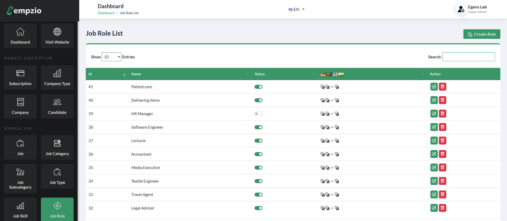Open Job Category sidebar item
This screenshot has width=507, height=221.
pyautogui.click(x=57, y=148)
